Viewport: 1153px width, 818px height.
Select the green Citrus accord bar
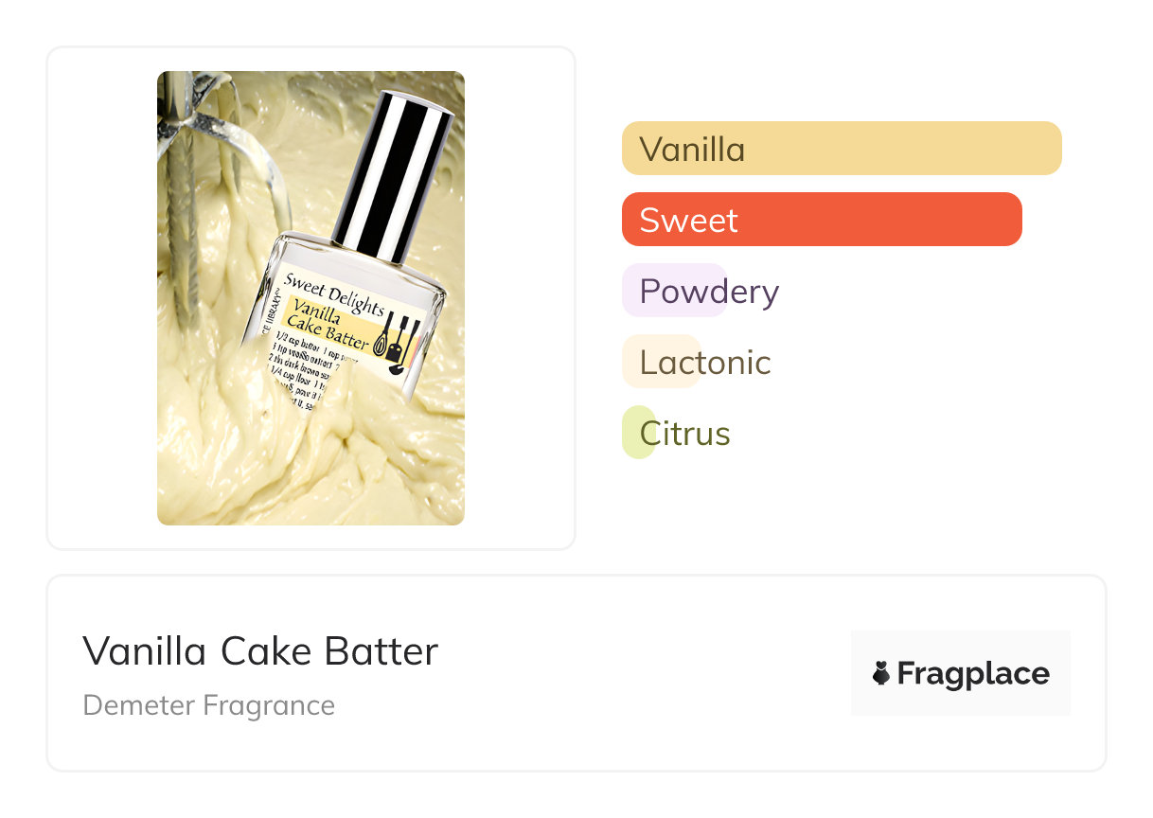click(x=639, y=433)
